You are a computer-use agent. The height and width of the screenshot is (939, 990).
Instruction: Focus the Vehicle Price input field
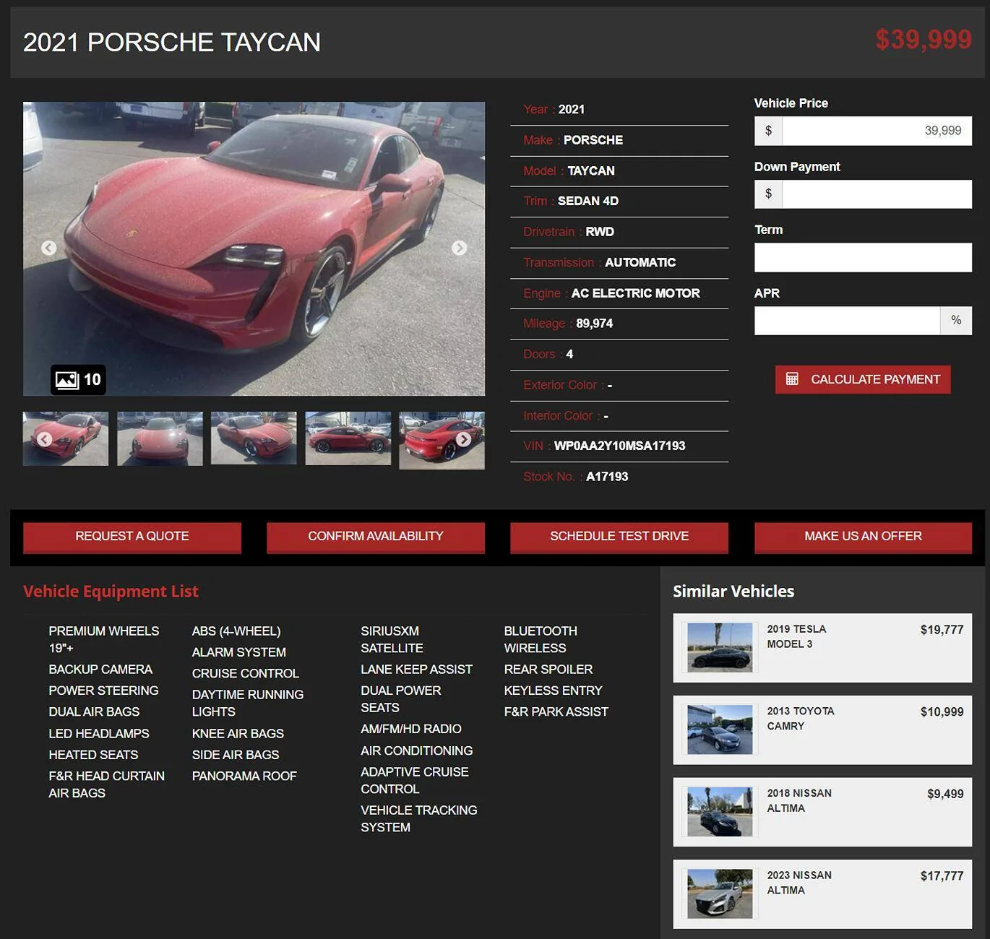[877, 131]
